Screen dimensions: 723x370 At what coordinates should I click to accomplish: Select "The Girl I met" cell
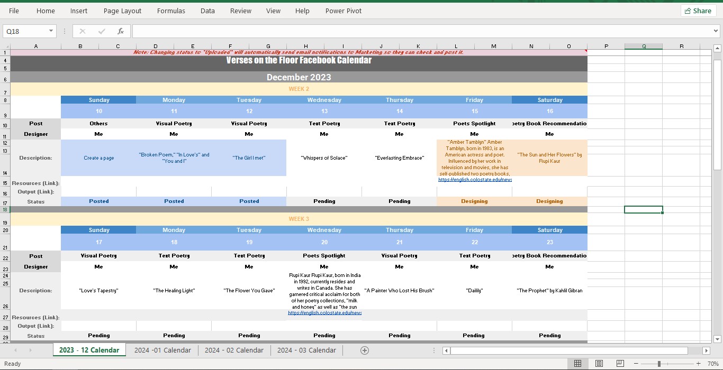249,158
